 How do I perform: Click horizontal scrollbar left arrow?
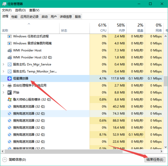[x=3, y=151]
